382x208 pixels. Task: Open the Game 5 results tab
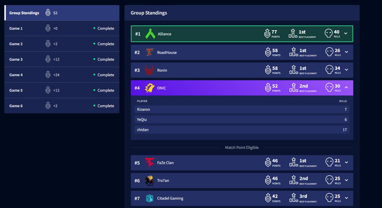pos(62,90)
